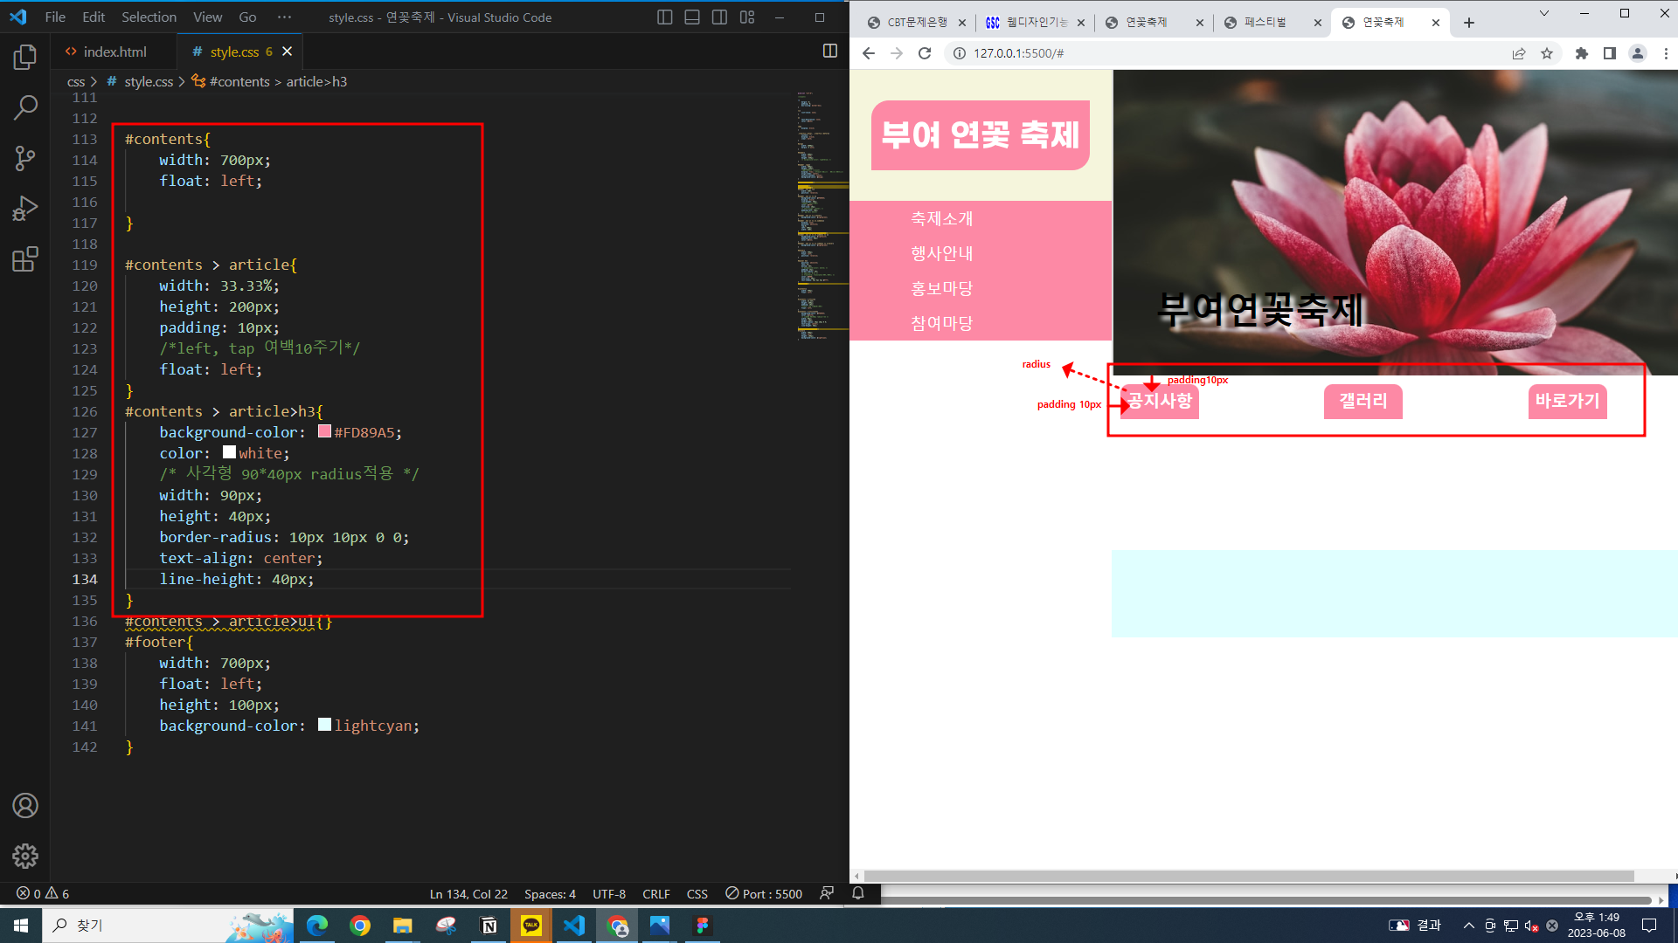This screenshot has height=943, width=1678.
Task: Click the Accounts icon in activity bar
Action: [25, 805]
